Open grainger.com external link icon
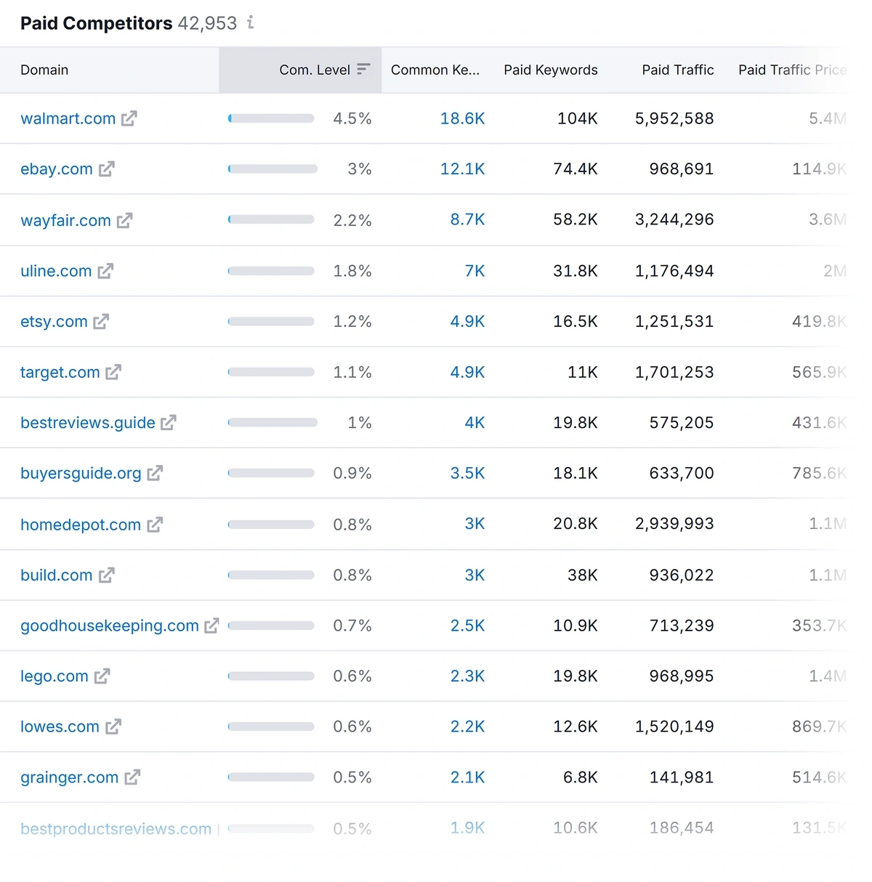The height and width of the screenshot is (882, 872). (x=132, y=777)
